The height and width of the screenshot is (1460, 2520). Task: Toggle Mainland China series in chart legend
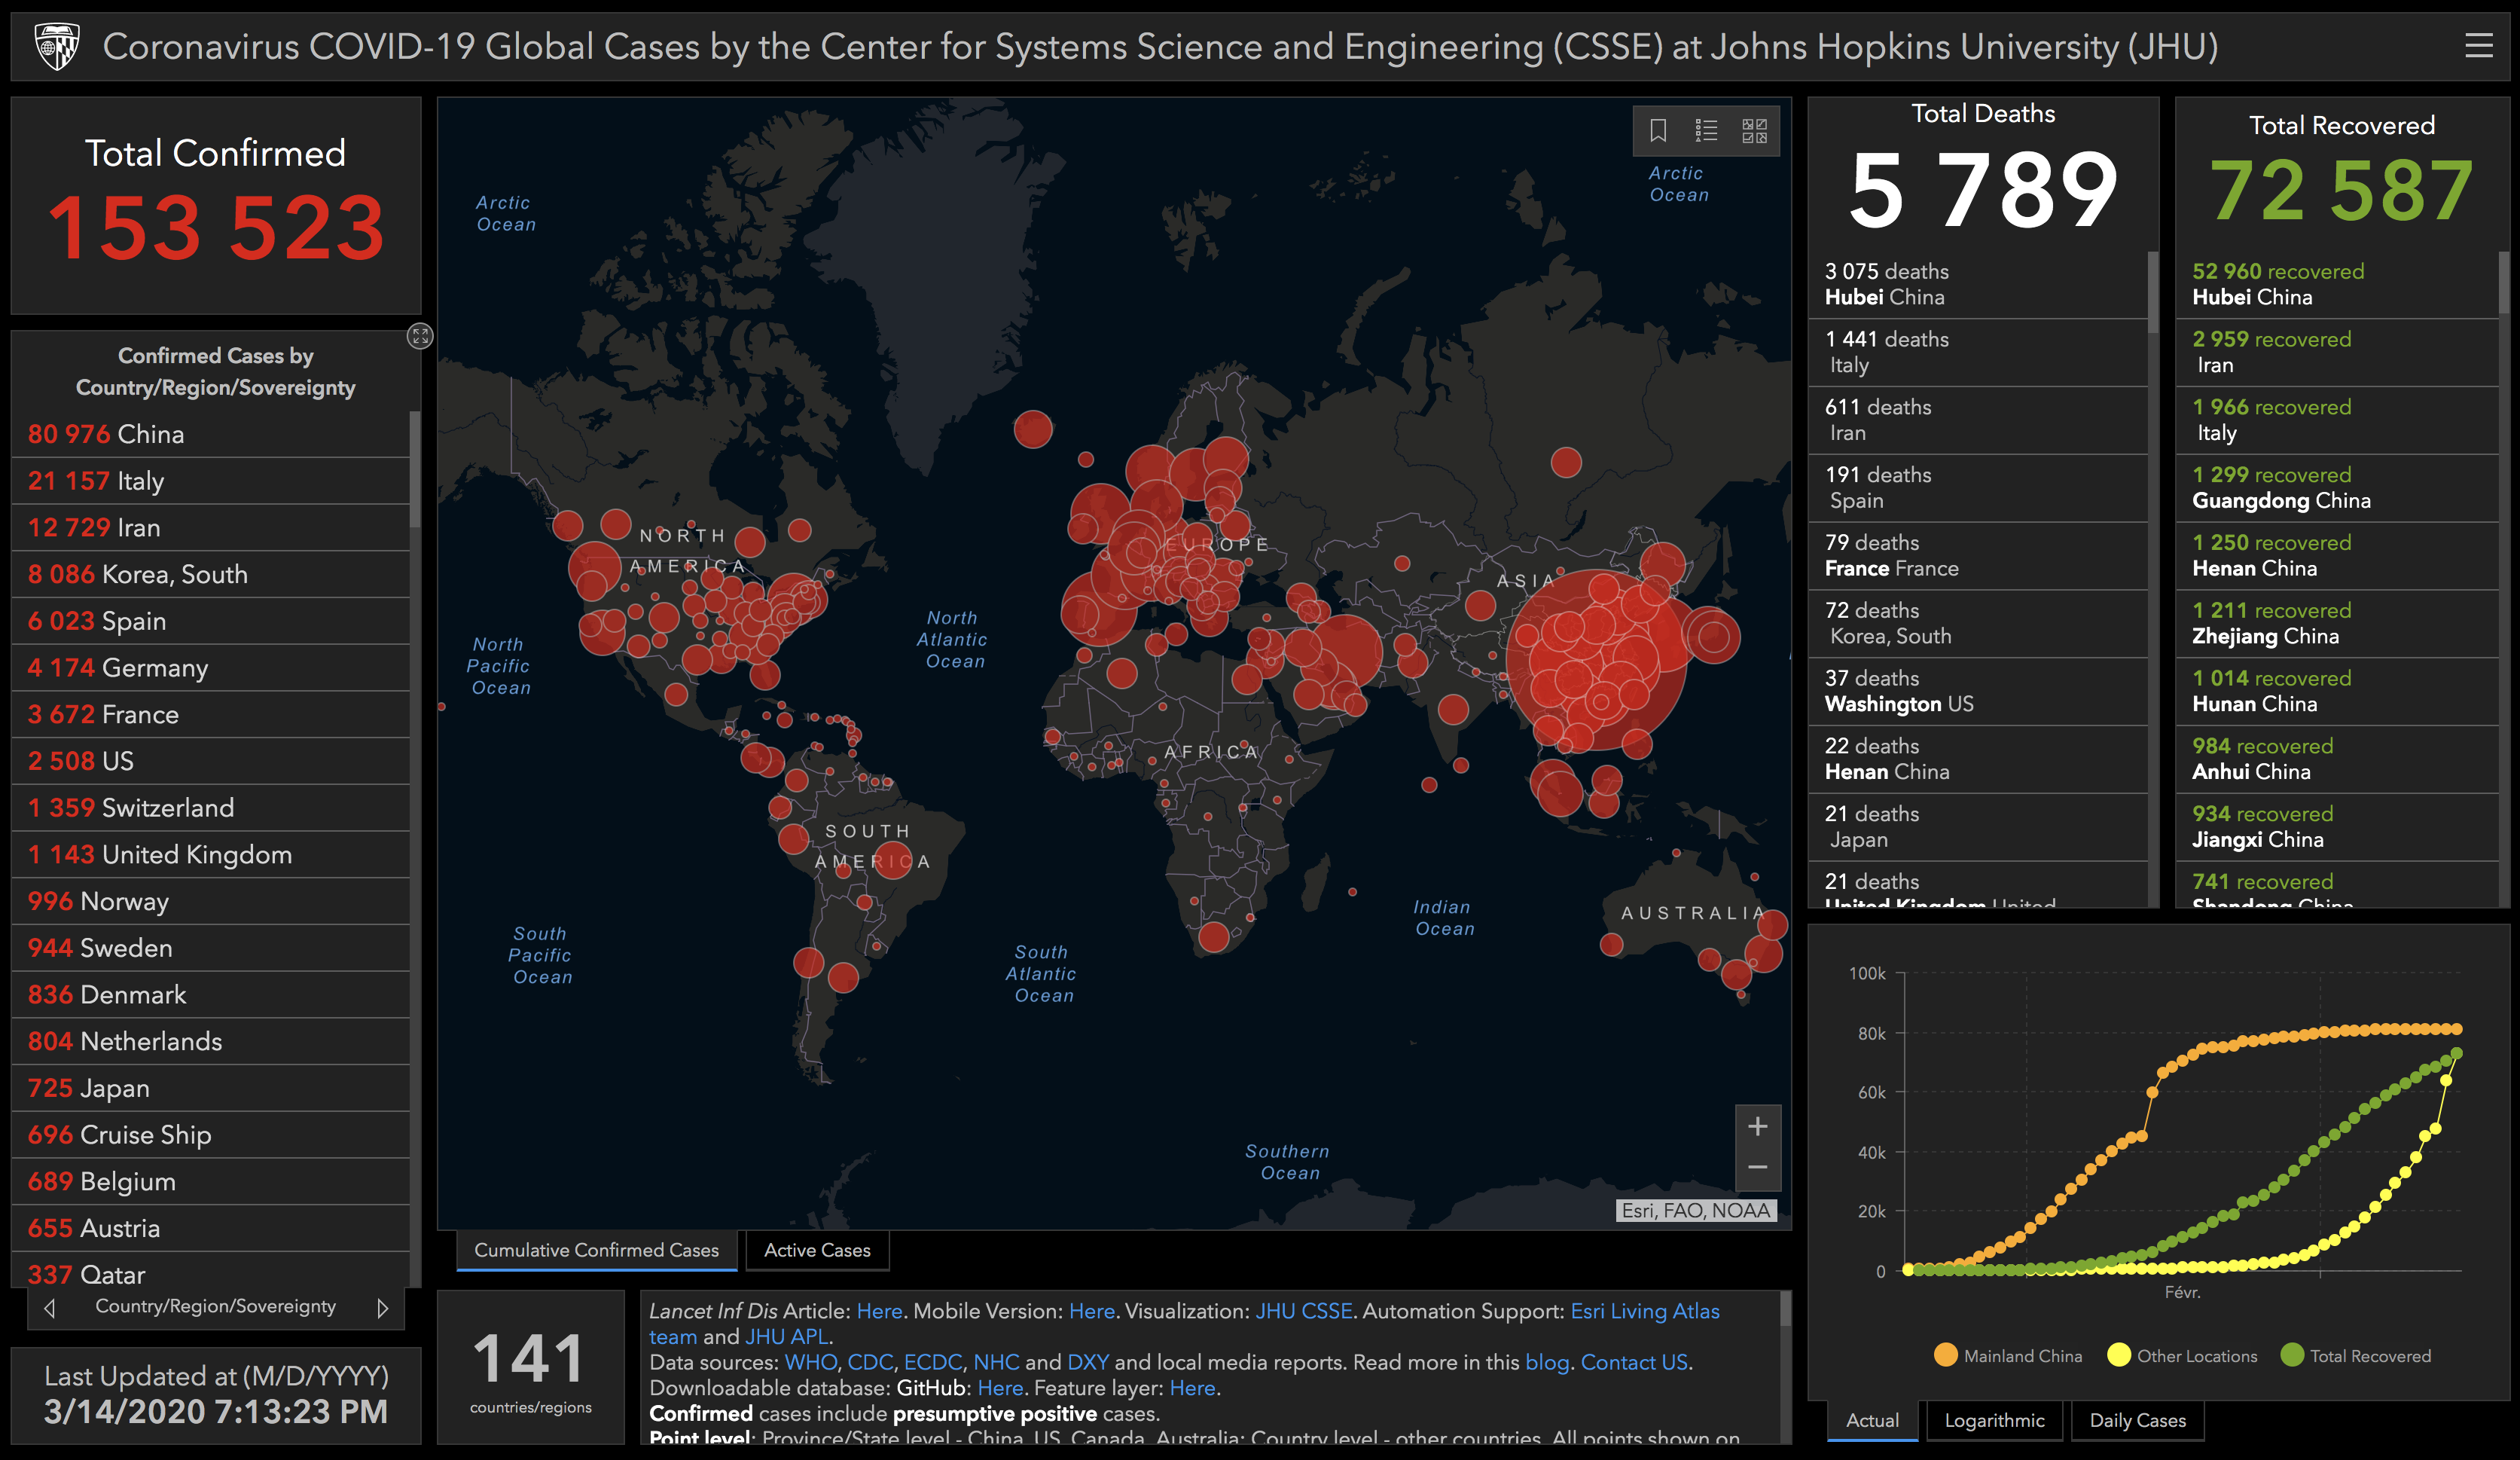[x=2008, y=1356]
